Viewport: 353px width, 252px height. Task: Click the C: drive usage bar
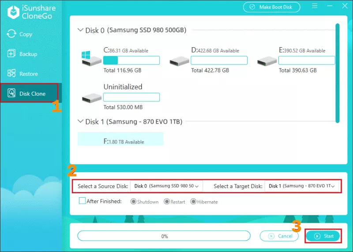[131, 60]
